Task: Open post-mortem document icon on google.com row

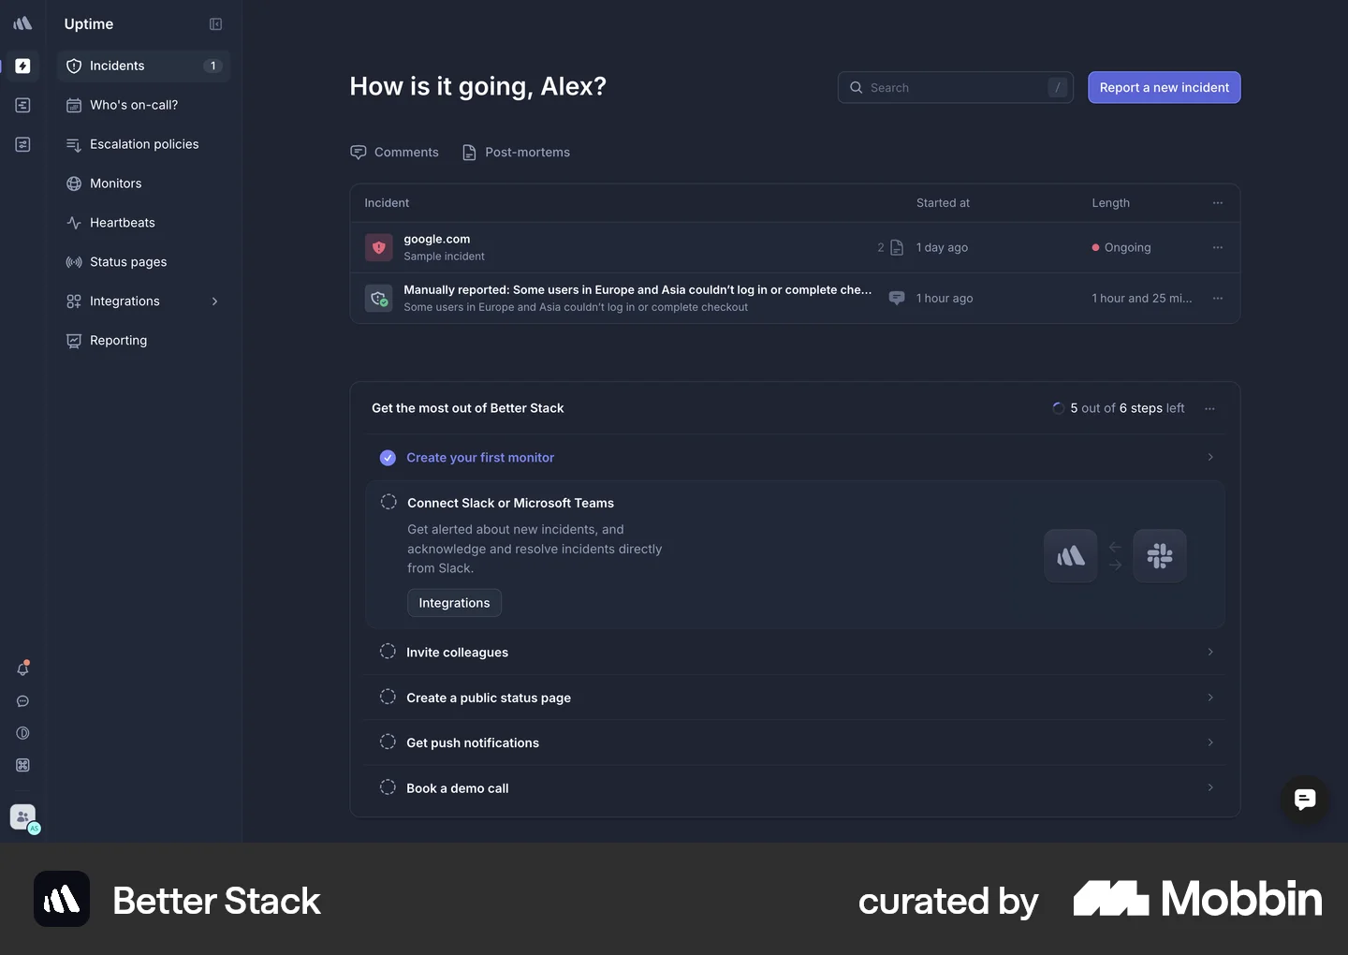Action: pos(896,247)
